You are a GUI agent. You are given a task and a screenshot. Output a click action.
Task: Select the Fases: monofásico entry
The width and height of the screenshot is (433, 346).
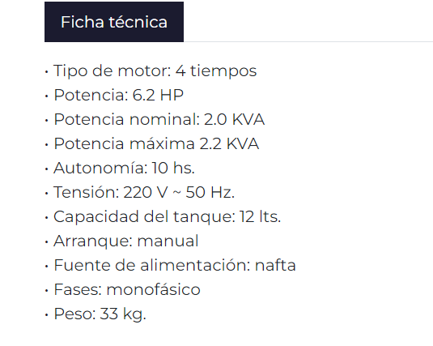pyautogui.click(x=127, y=289)
